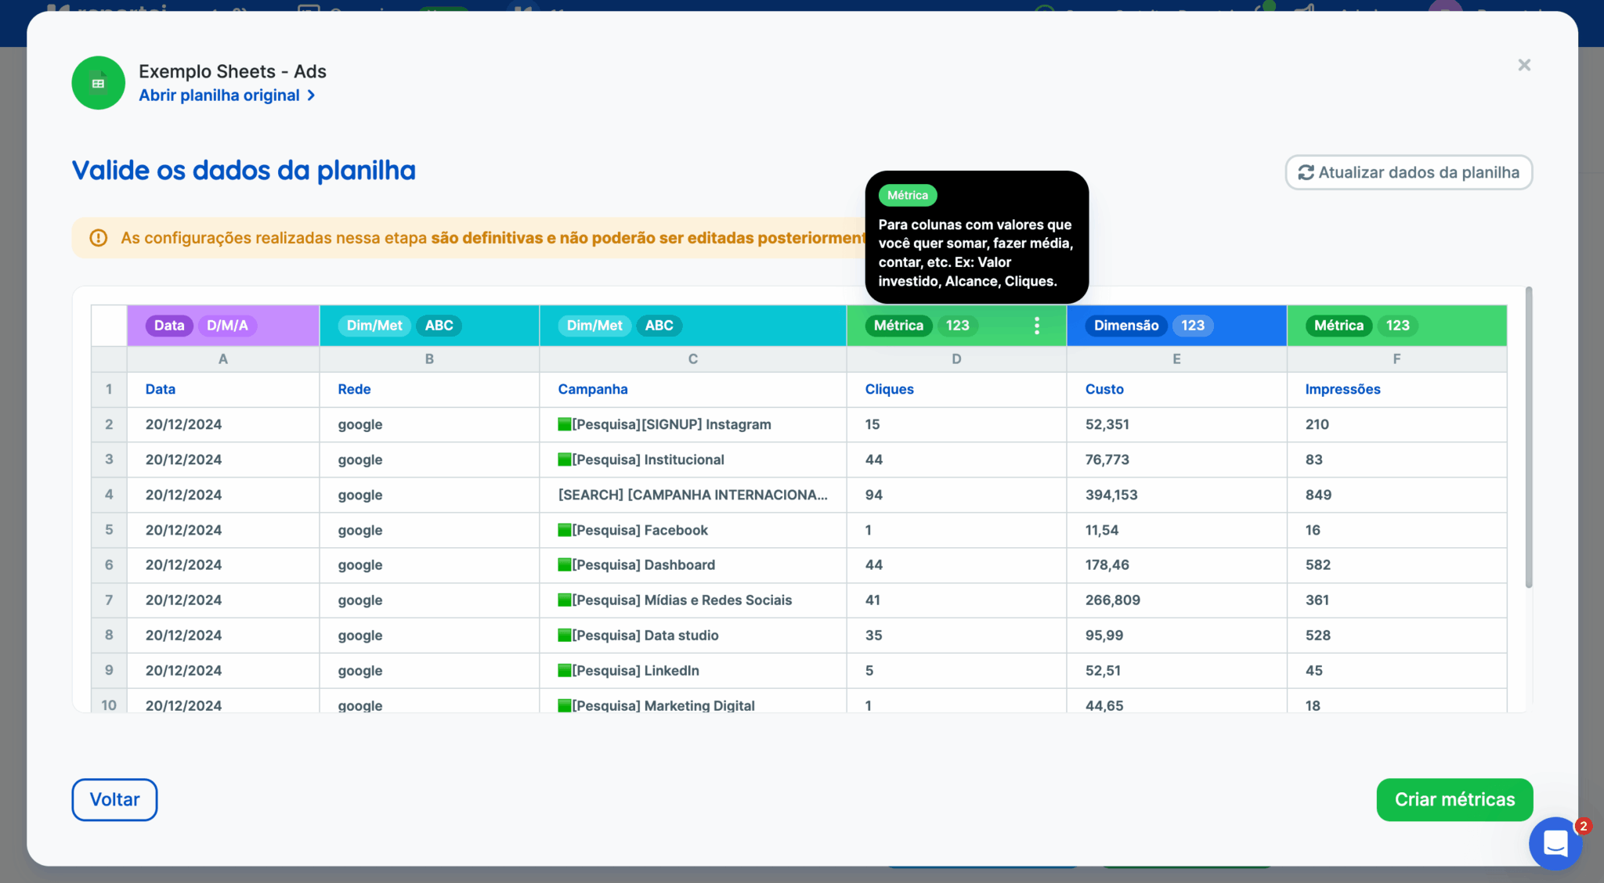The width and height of the screenshot is (1604, 883).
Task: Open the three-dots menu on column D
Action: [1036, 326]
